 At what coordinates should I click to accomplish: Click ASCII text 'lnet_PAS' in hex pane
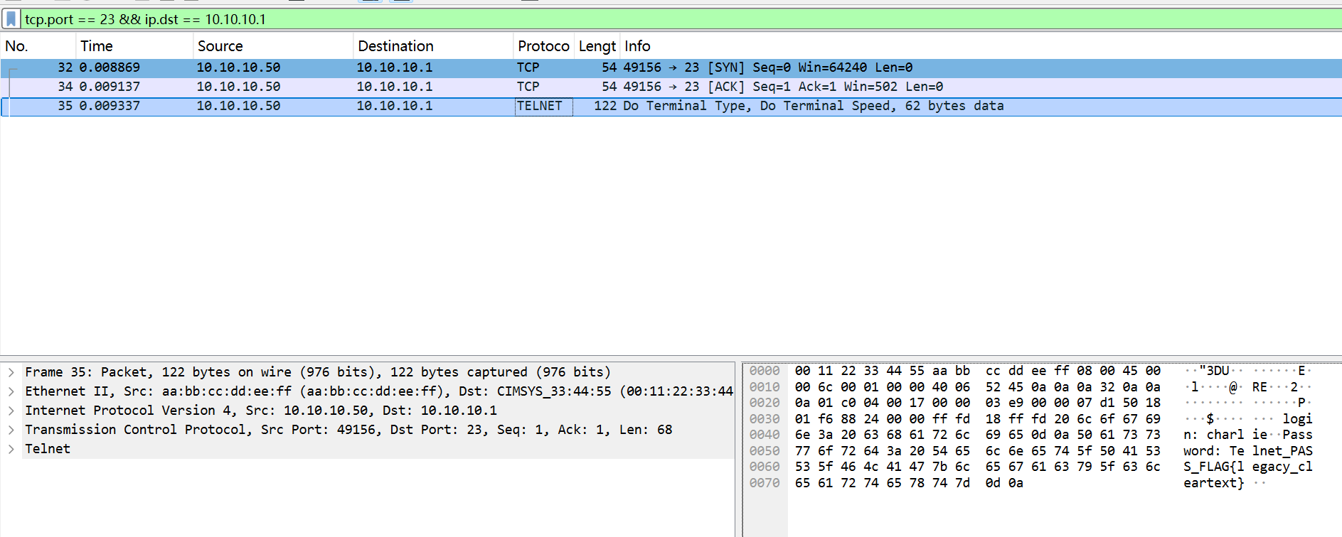click(x=1282, y=451)
